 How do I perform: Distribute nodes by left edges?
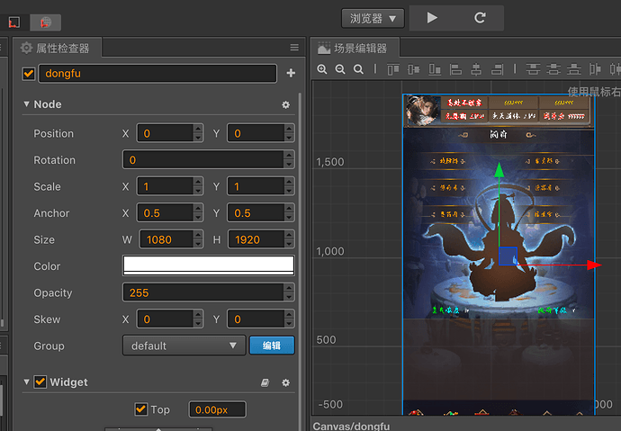pos(595,69)
